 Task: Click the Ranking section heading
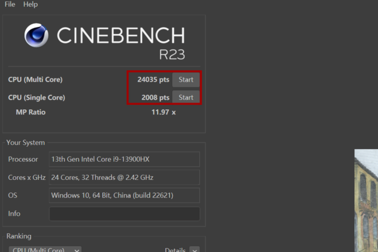(19, 236)
